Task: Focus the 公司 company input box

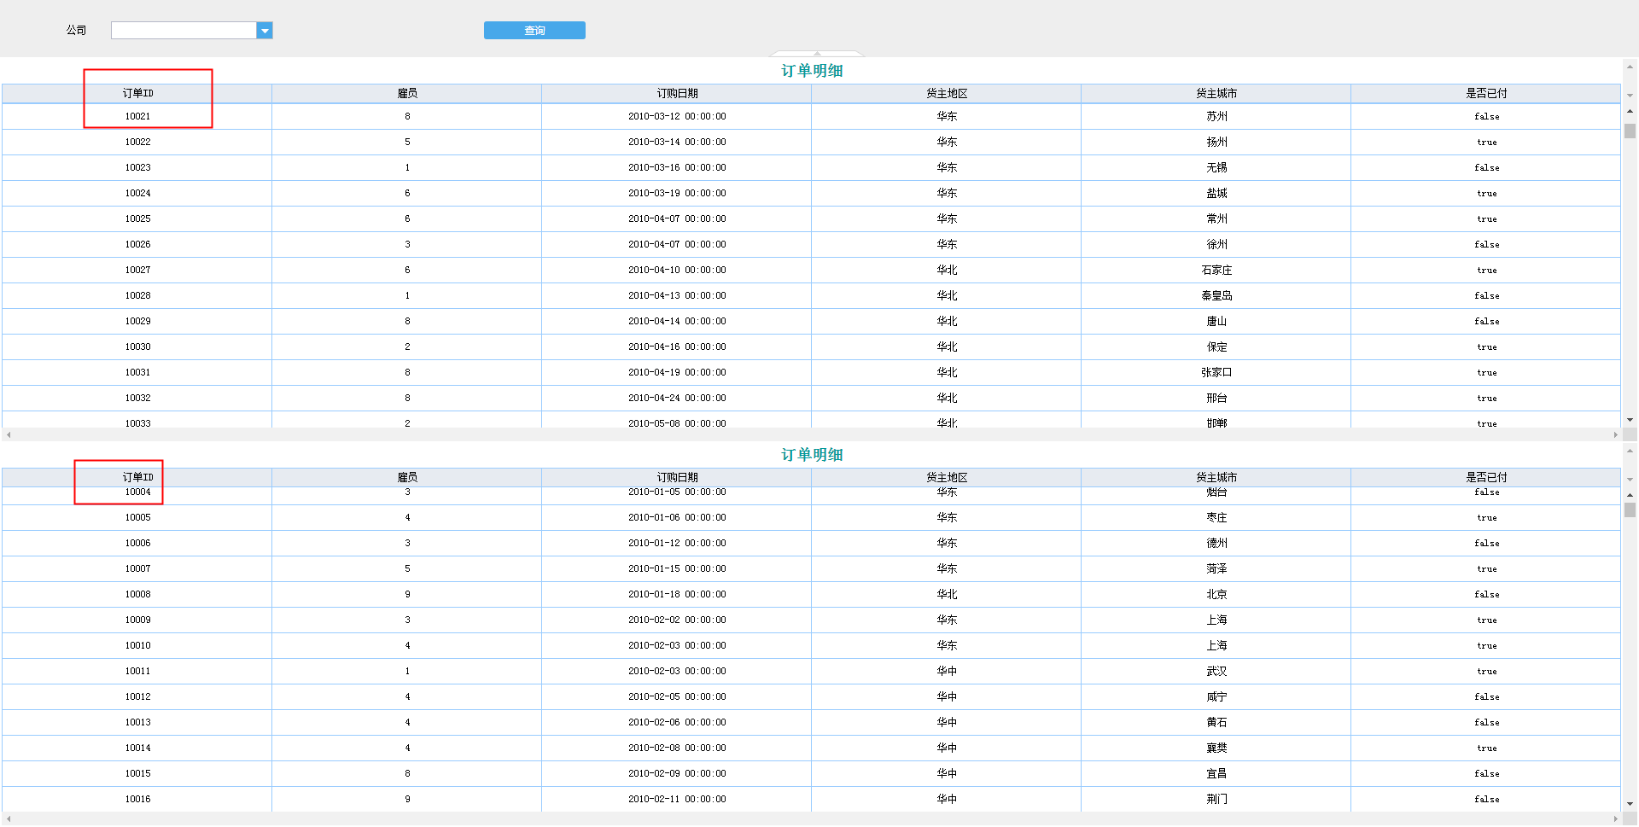Action: click(x=184, y=31)
